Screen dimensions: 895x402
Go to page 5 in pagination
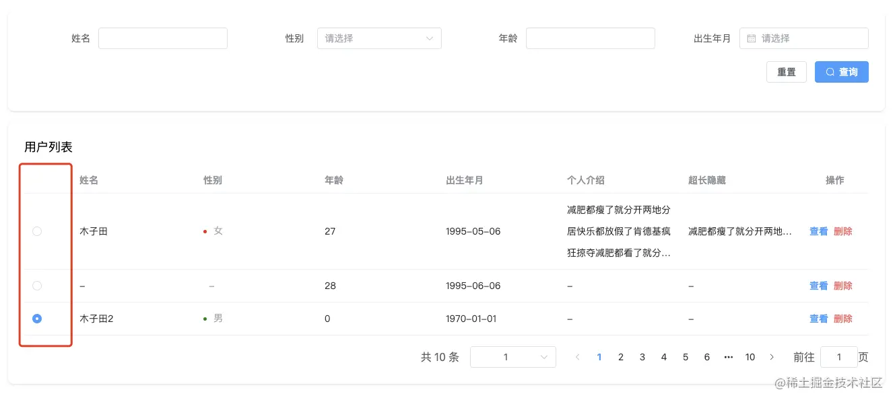686,357
